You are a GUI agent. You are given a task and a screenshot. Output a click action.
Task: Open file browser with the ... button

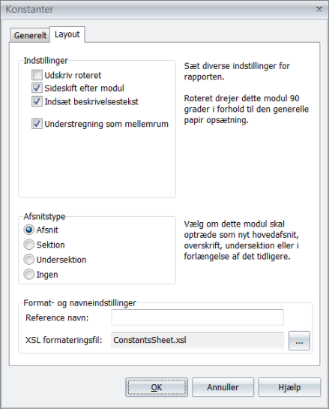click(x=299, y=341)
